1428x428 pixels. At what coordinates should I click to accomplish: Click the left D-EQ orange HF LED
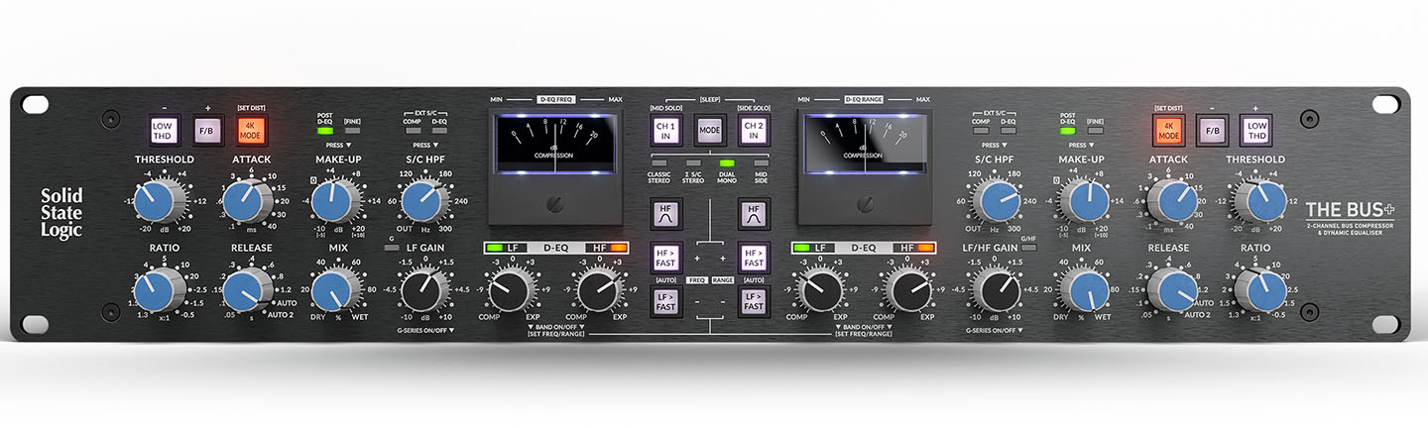point(619,247)
